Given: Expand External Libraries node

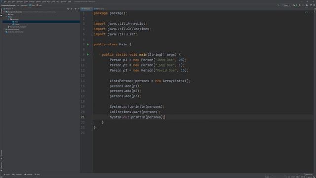Looking at the screenshot, I should (4, 29).
